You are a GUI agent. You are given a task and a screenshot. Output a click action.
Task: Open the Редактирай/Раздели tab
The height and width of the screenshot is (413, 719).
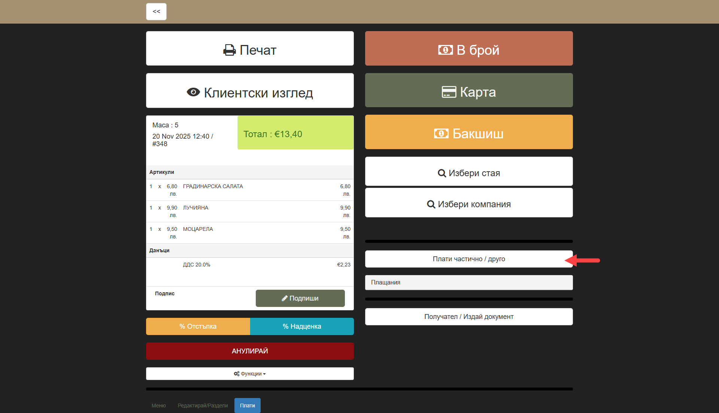203,406
